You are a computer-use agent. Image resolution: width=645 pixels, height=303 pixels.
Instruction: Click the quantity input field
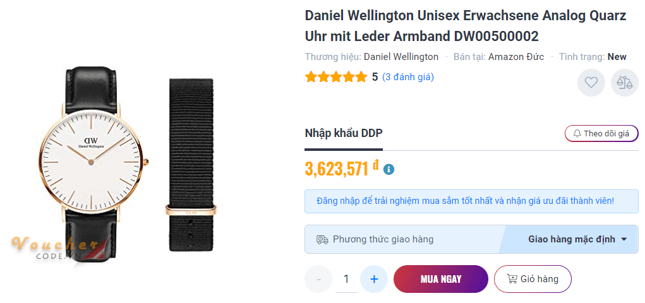[x=346, y=279]
